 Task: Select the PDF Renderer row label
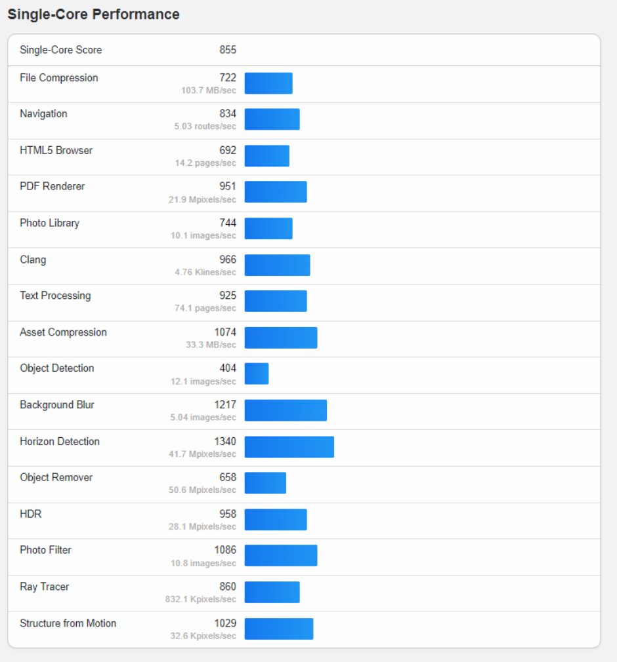tap(53, 186)
